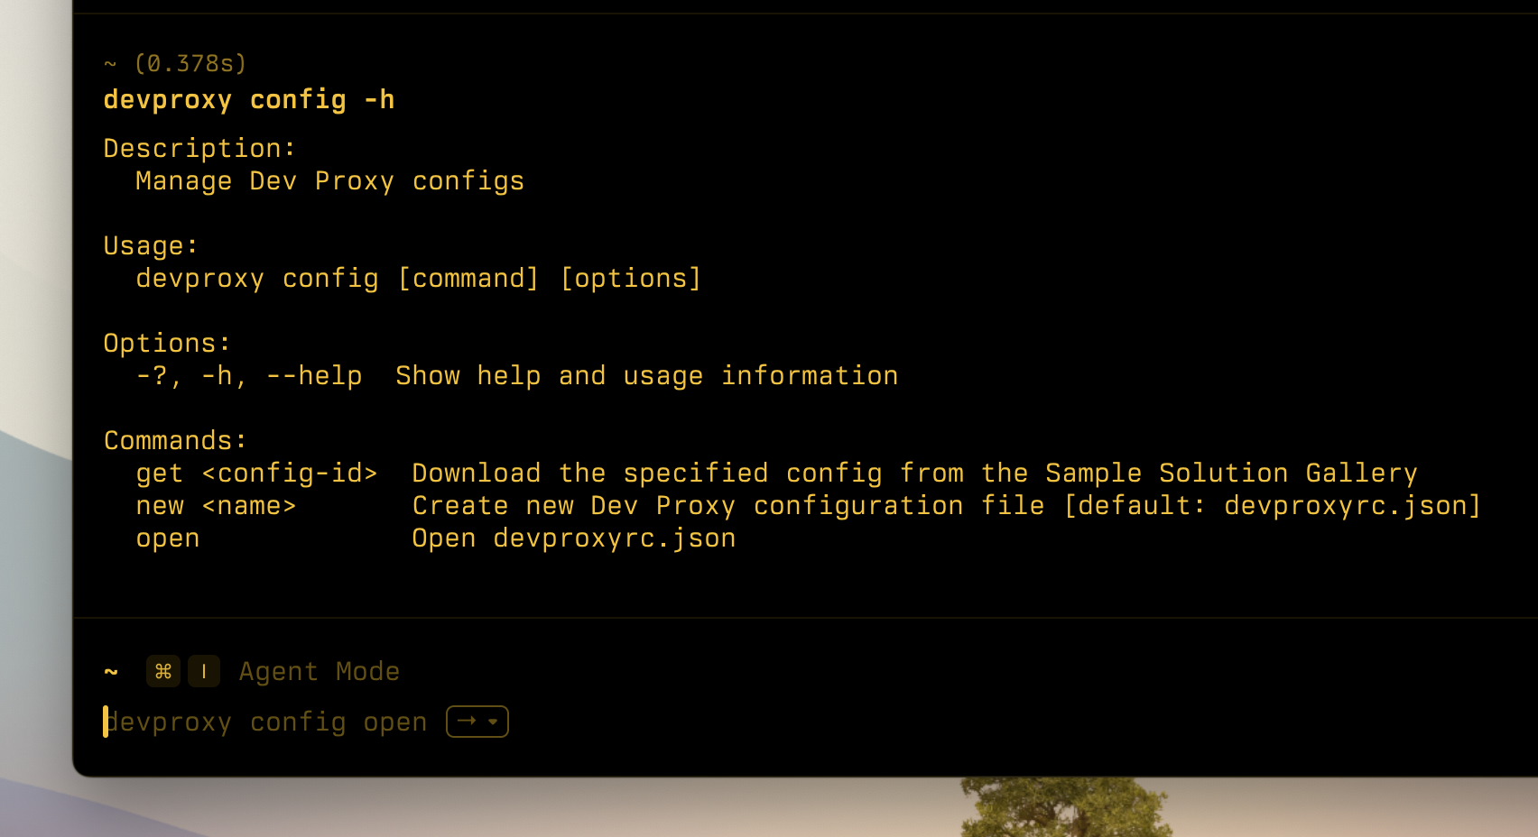
Task: Click the tilde symbol beside the execution time
Action: (x=110, y=63)
